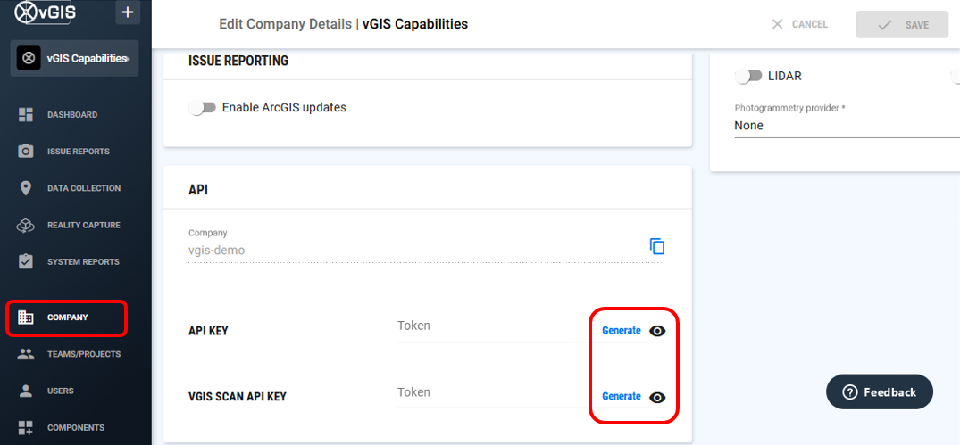The height and width of the screenshot is (445, 960).
Task: Click the System Reports clipboard icon
Action: tap(26, 261)
